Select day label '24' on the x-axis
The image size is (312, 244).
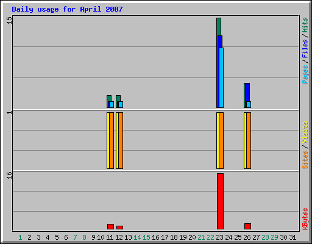coord(229,237)
